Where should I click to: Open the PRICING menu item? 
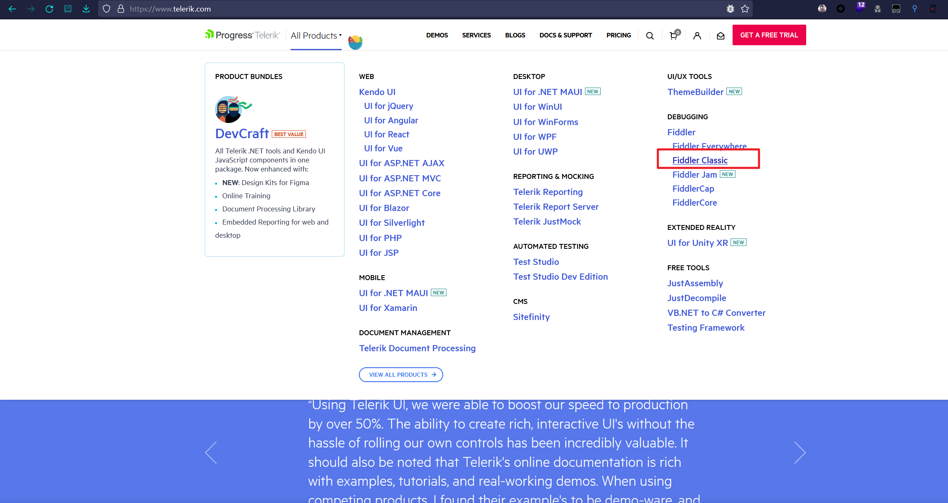[619, 35]
